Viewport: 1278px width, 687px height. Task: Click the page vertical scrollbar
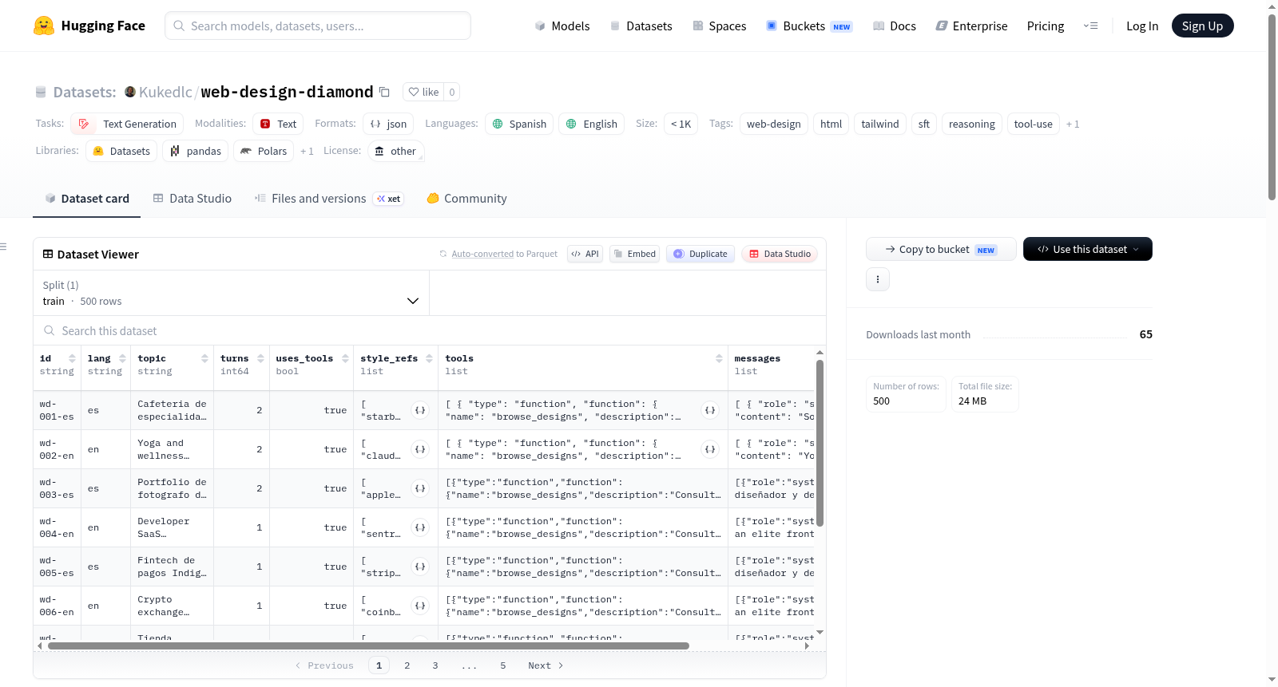coord(1272,107)
